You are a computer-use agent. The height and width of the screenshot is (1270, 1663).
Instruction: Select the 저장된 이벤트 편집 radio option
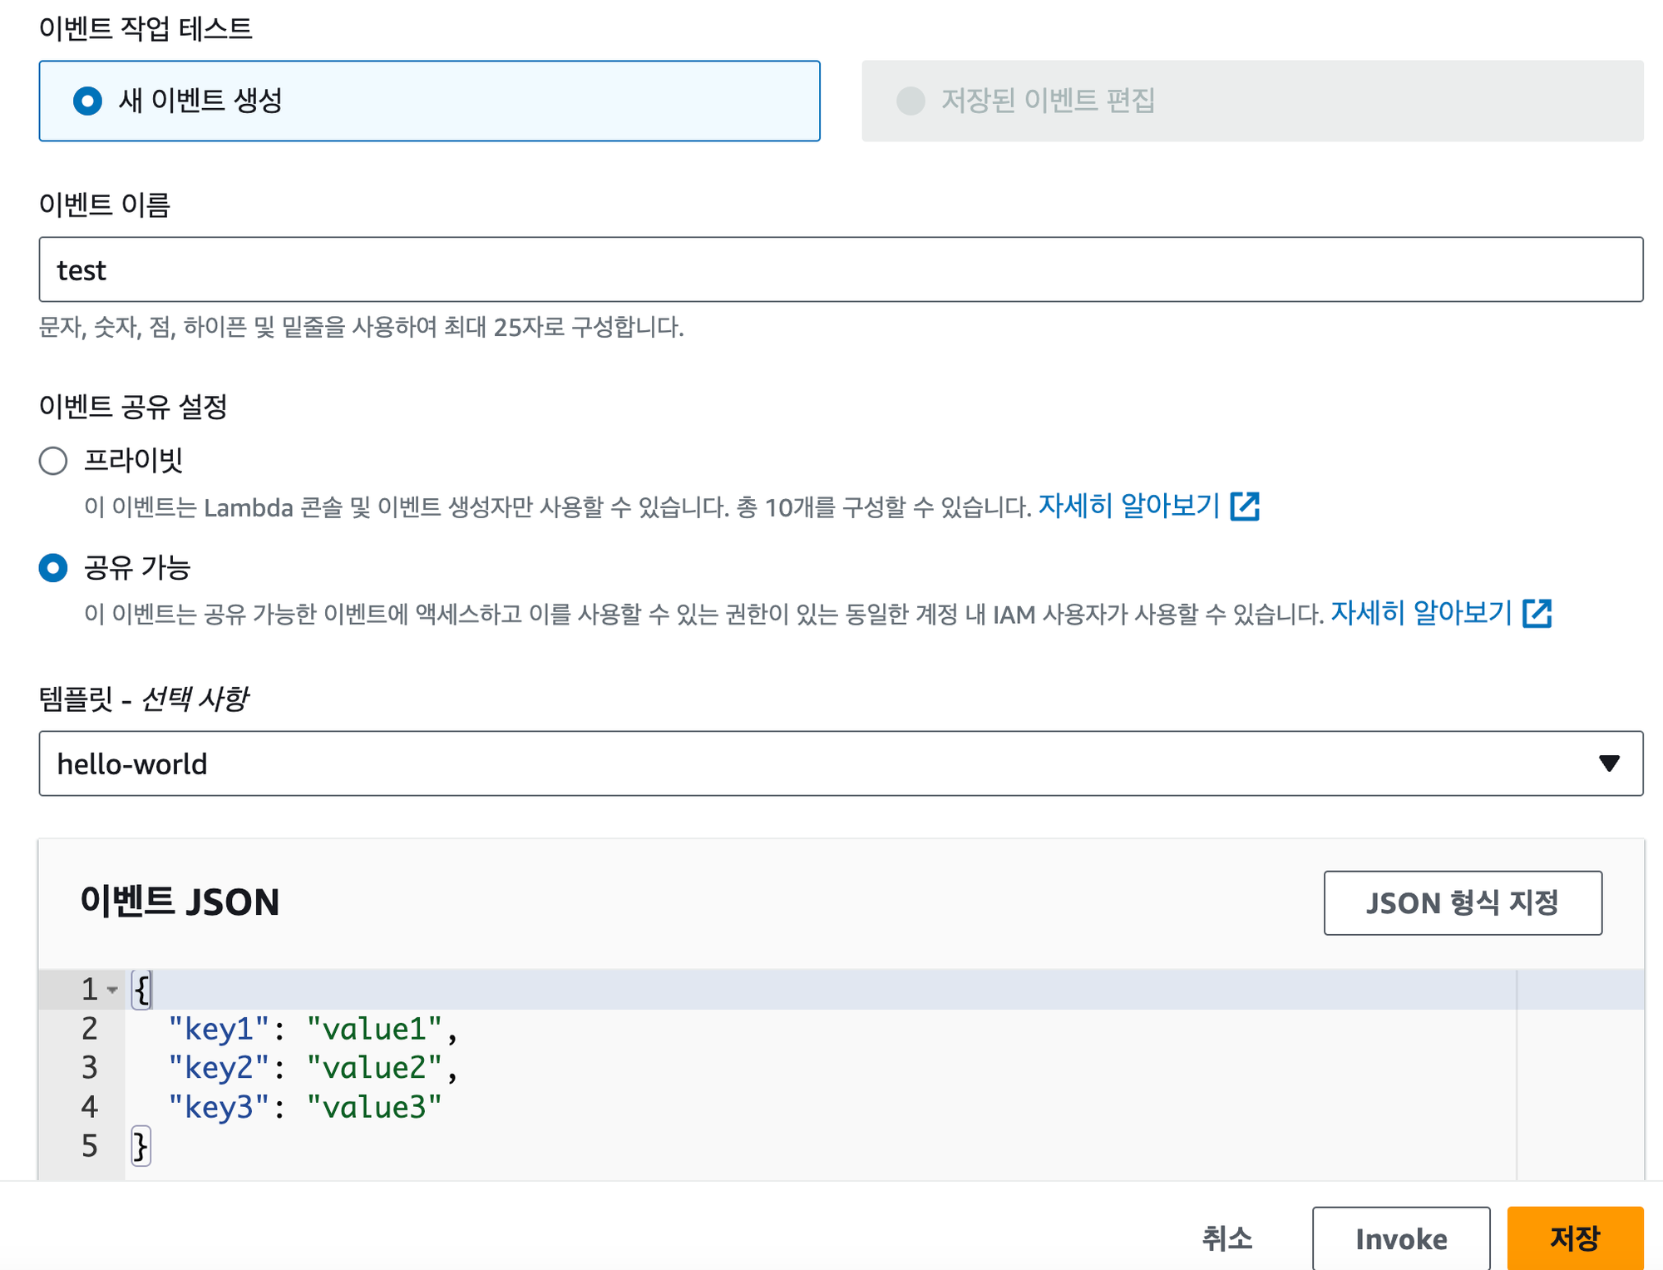(x=910, y=101)
